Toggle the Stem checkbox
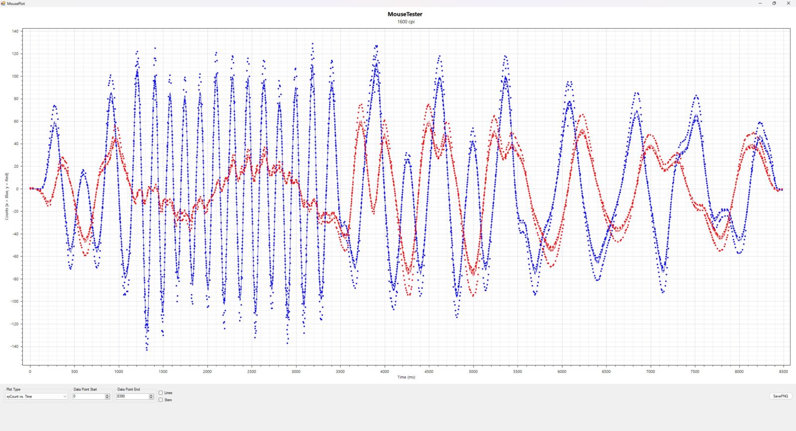The height and width of the screenshot is (431, 796). click(161, 400)
